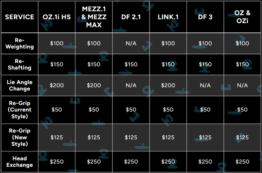Click the OZ & OZi column header
The width and height of the screenshot is (262, 173).
coord(242,17)
